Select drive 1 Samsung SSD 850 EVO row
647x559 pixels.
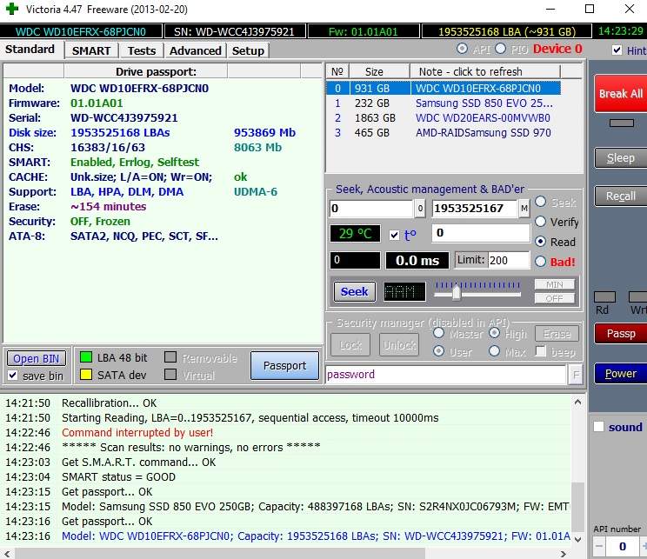[444, 103]
